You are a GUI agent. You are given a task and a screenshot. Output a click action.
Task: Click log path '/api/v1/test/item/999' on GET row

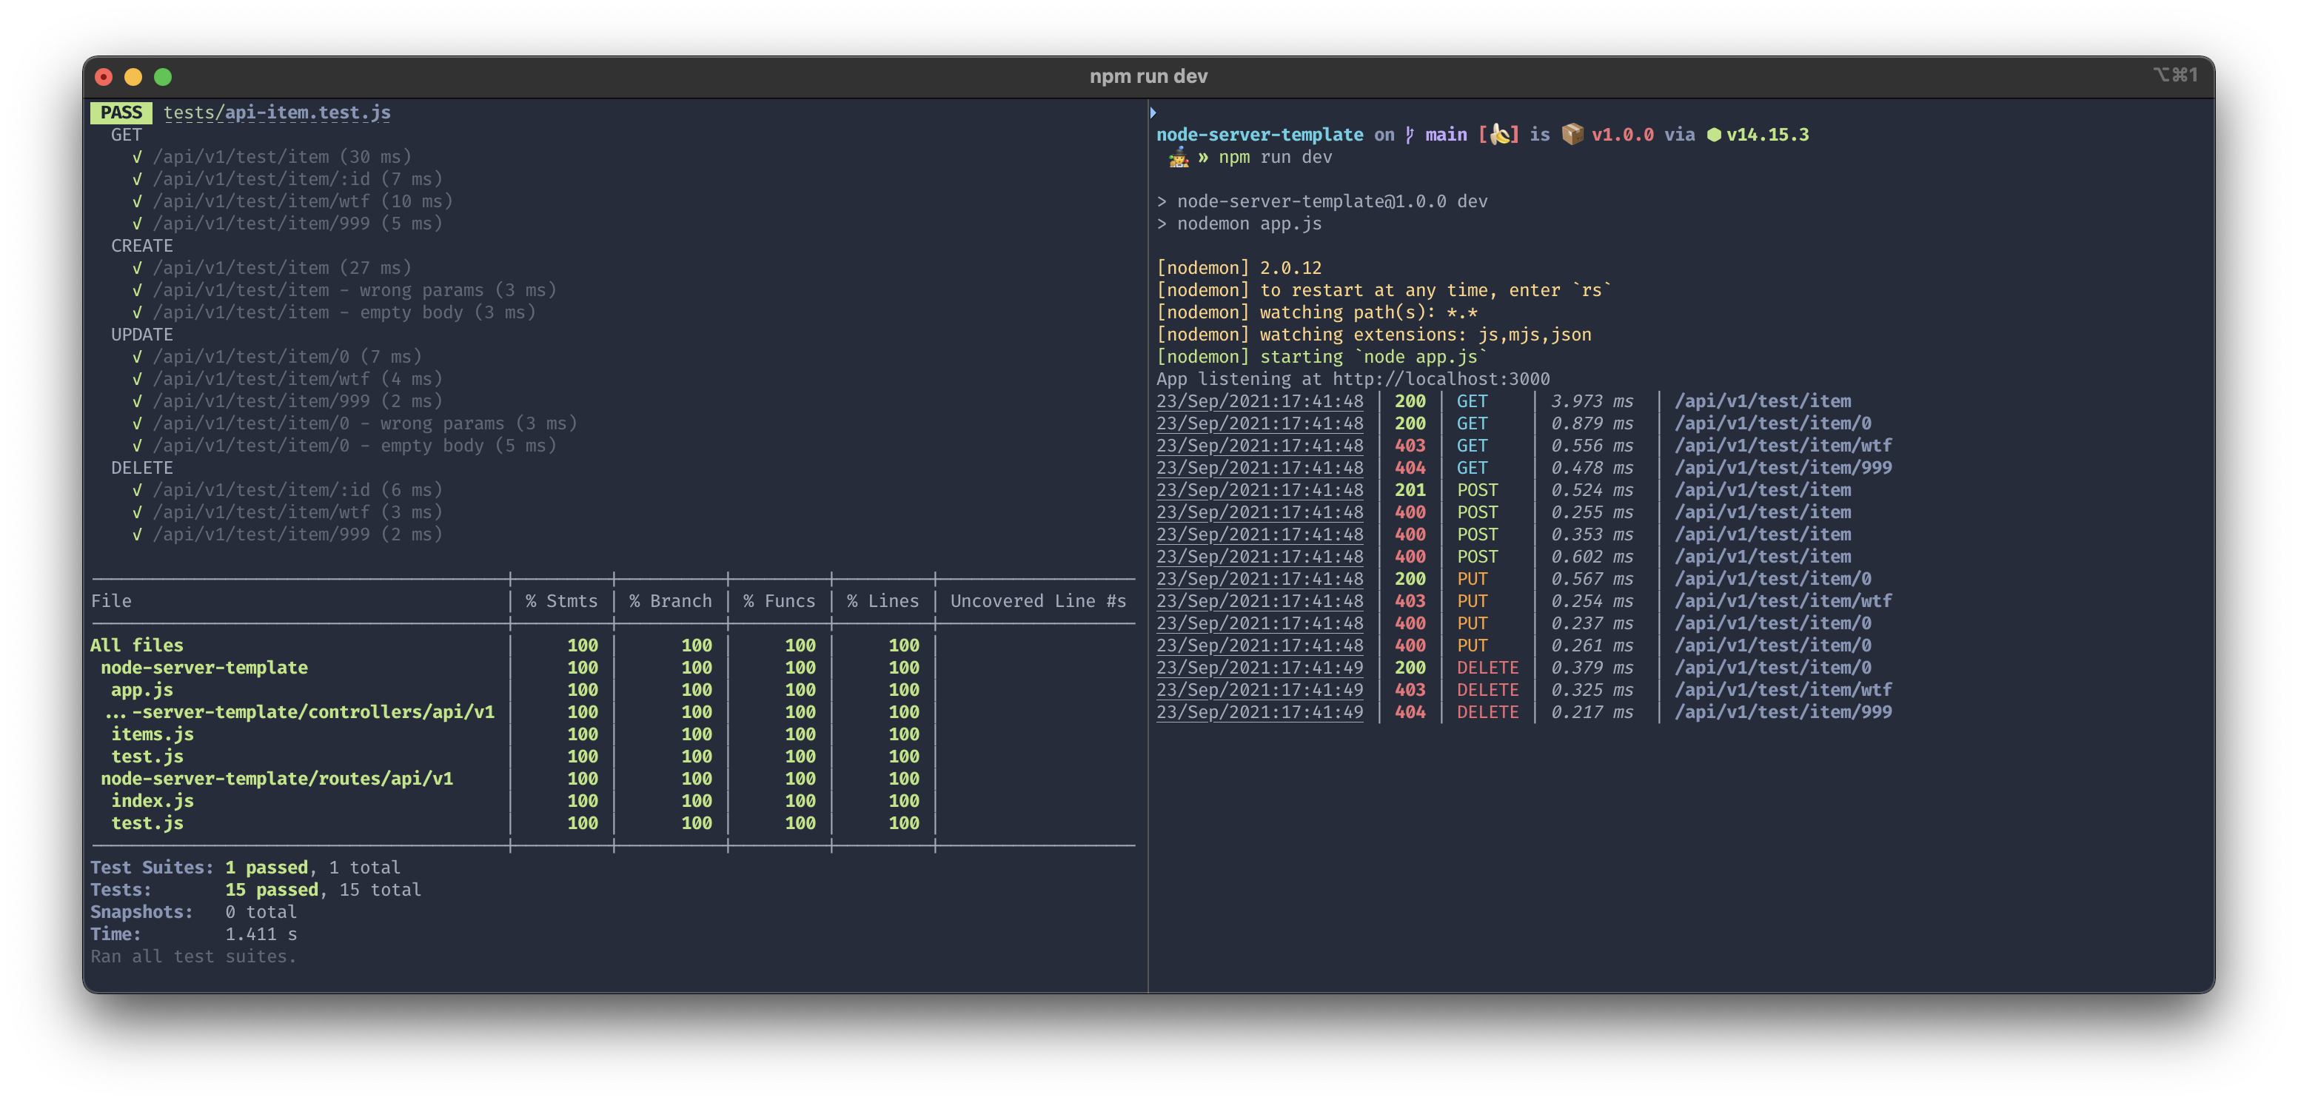coord(1783,468)
